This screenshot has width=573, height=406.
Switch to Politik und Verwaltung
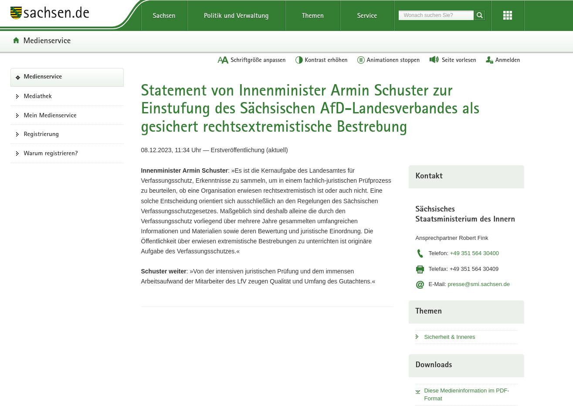(x=236, y=15)
